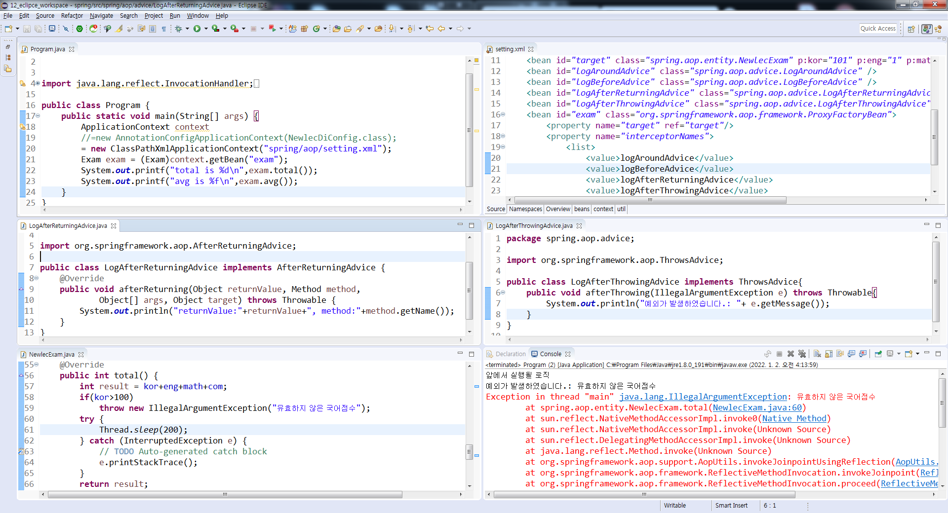Image resolution: width=948 pixels, height=513 pixels.
Task: Toggle Show Whitespace Characters pilcrow
Action: click(x=164, y=29)
